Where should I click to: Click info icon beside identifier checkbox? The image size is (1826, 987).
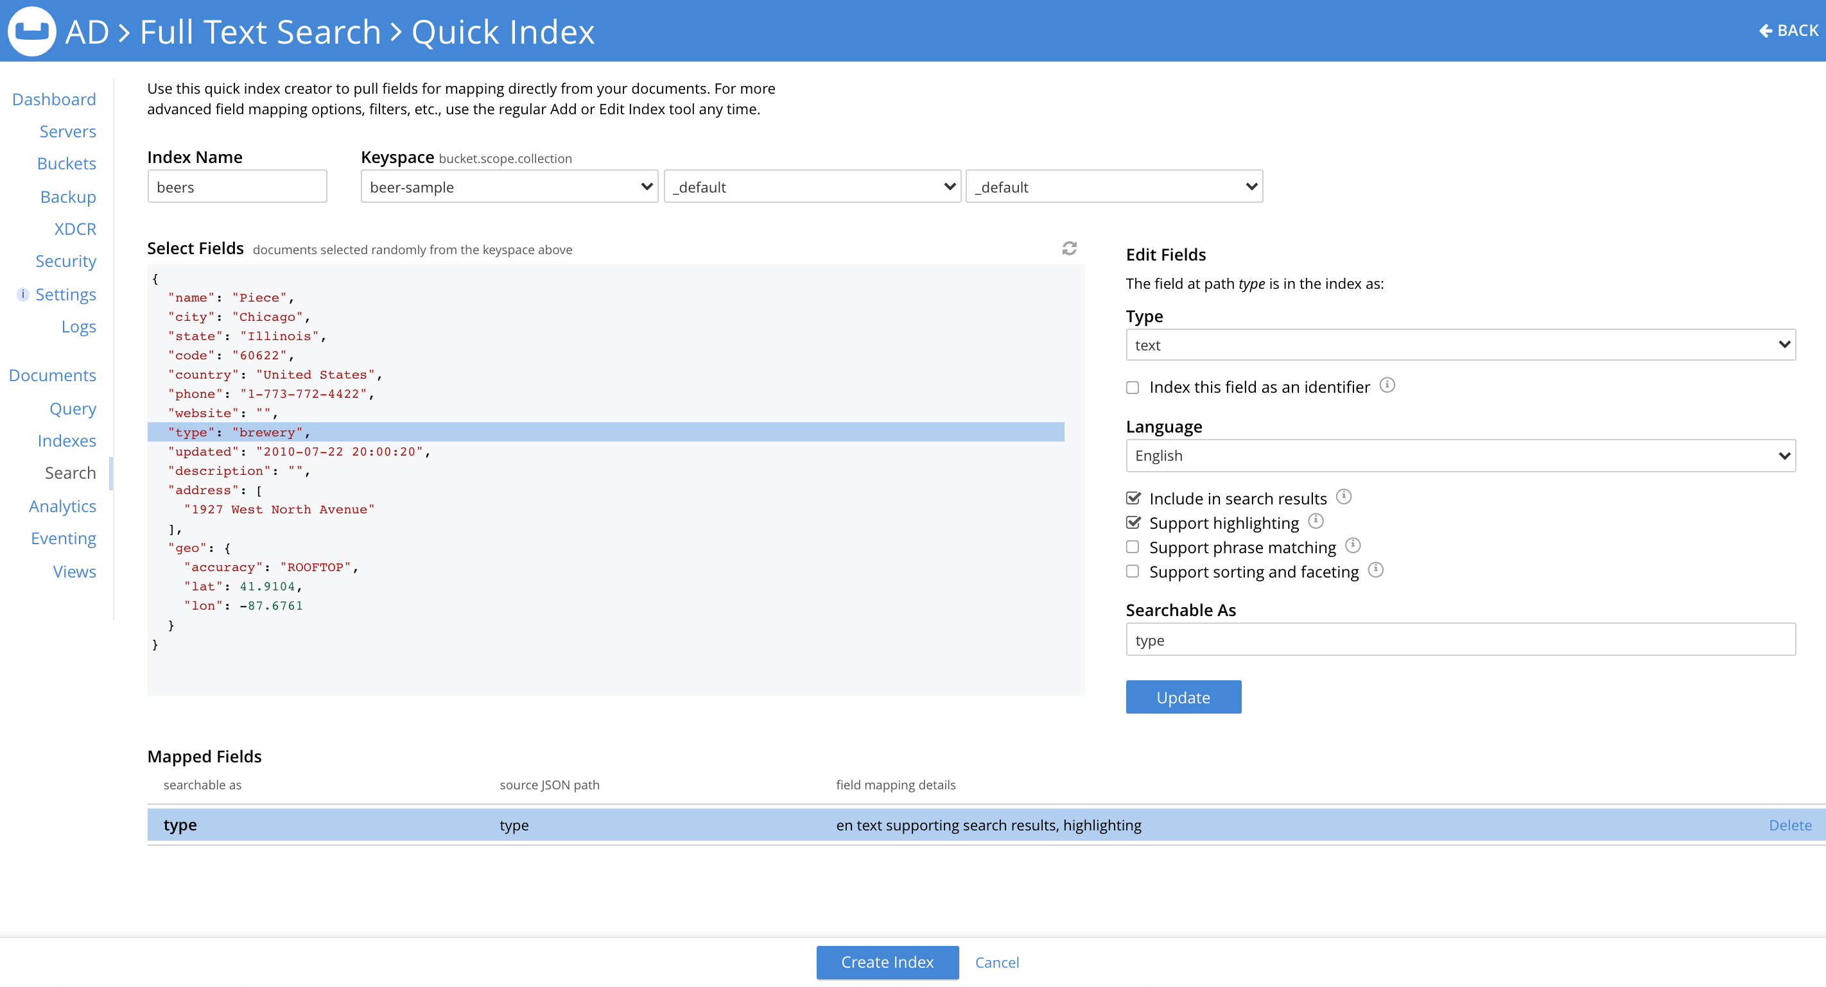point(1387,385)
